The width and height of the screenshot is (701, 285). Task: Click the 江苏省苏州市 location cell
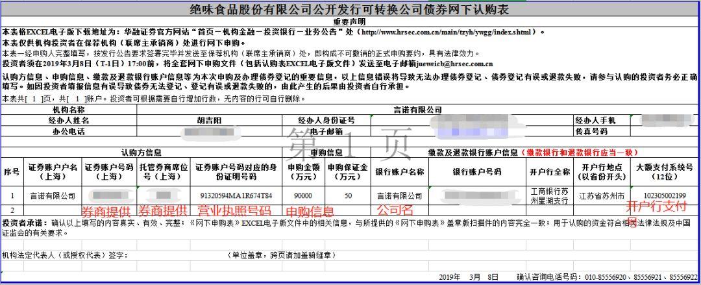[x=602, y=196]
